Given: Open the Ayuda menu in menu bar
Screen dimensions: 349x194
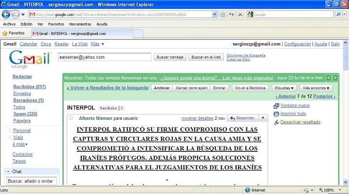Looking at the screenshot, I should tap(102, 24).
